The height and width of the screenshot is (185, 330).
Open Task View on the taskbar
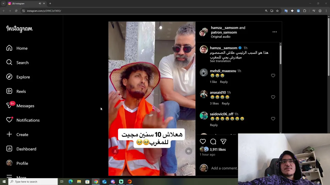(x=62, y=182)
